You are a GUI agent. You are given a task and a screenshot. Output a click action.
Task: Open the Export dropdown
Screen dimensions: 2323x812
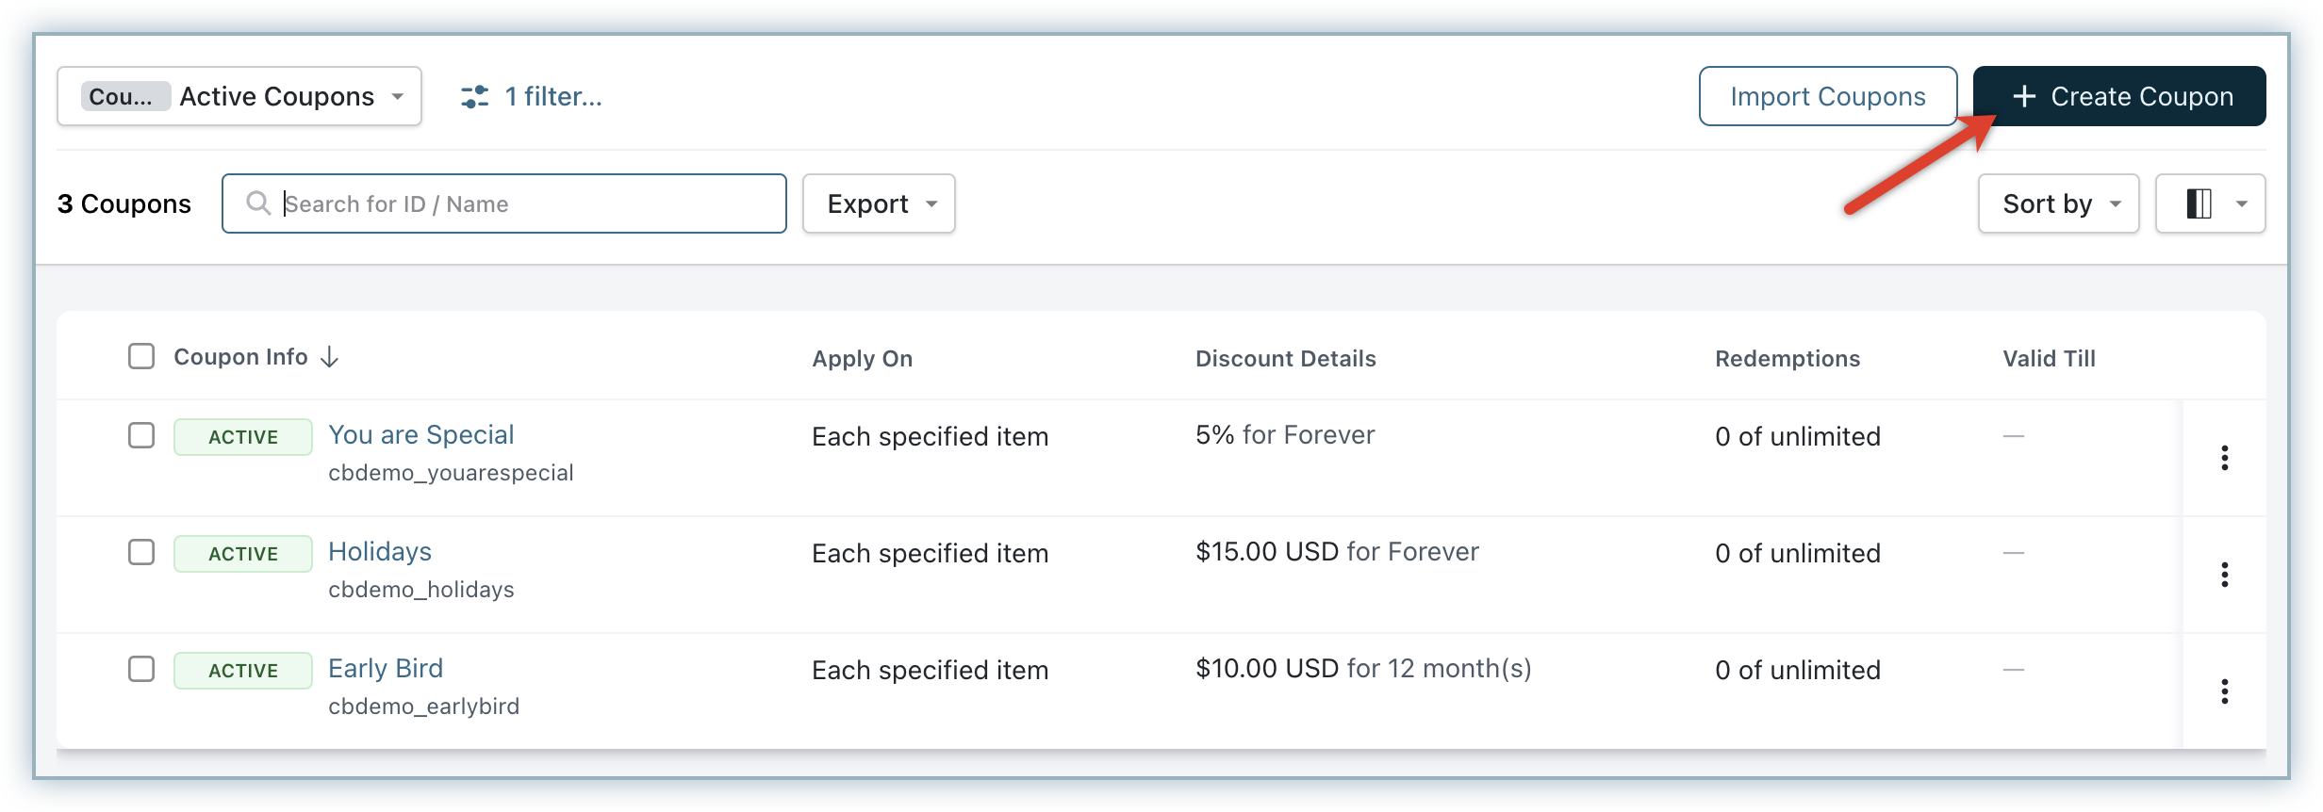[878, 203]
